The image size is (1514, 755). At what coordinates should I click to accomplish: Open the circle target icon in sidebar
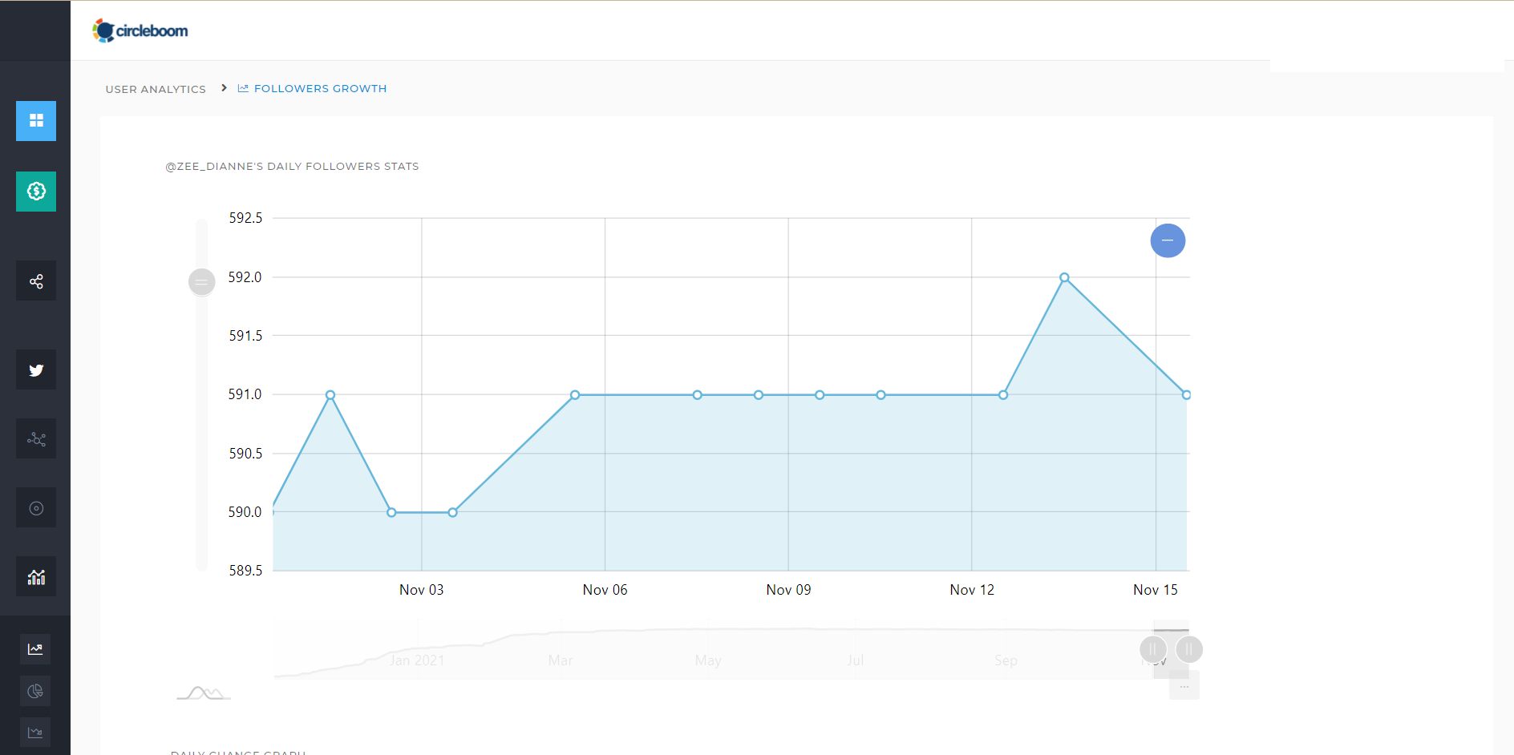coord(35,507)
